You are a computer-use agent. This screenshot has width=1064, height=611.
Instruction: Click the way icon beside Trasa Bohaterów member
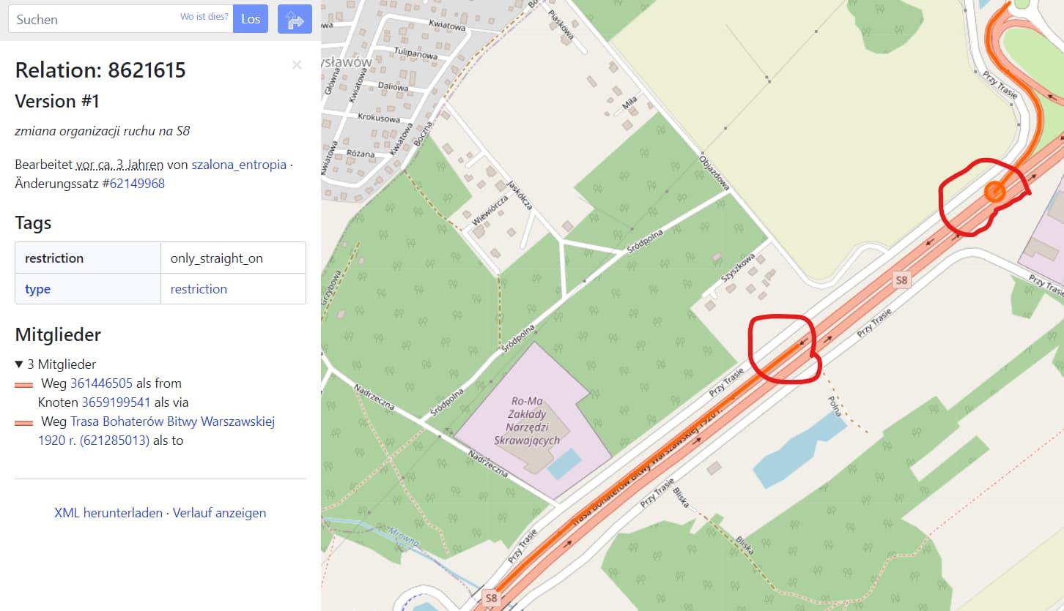24,422
